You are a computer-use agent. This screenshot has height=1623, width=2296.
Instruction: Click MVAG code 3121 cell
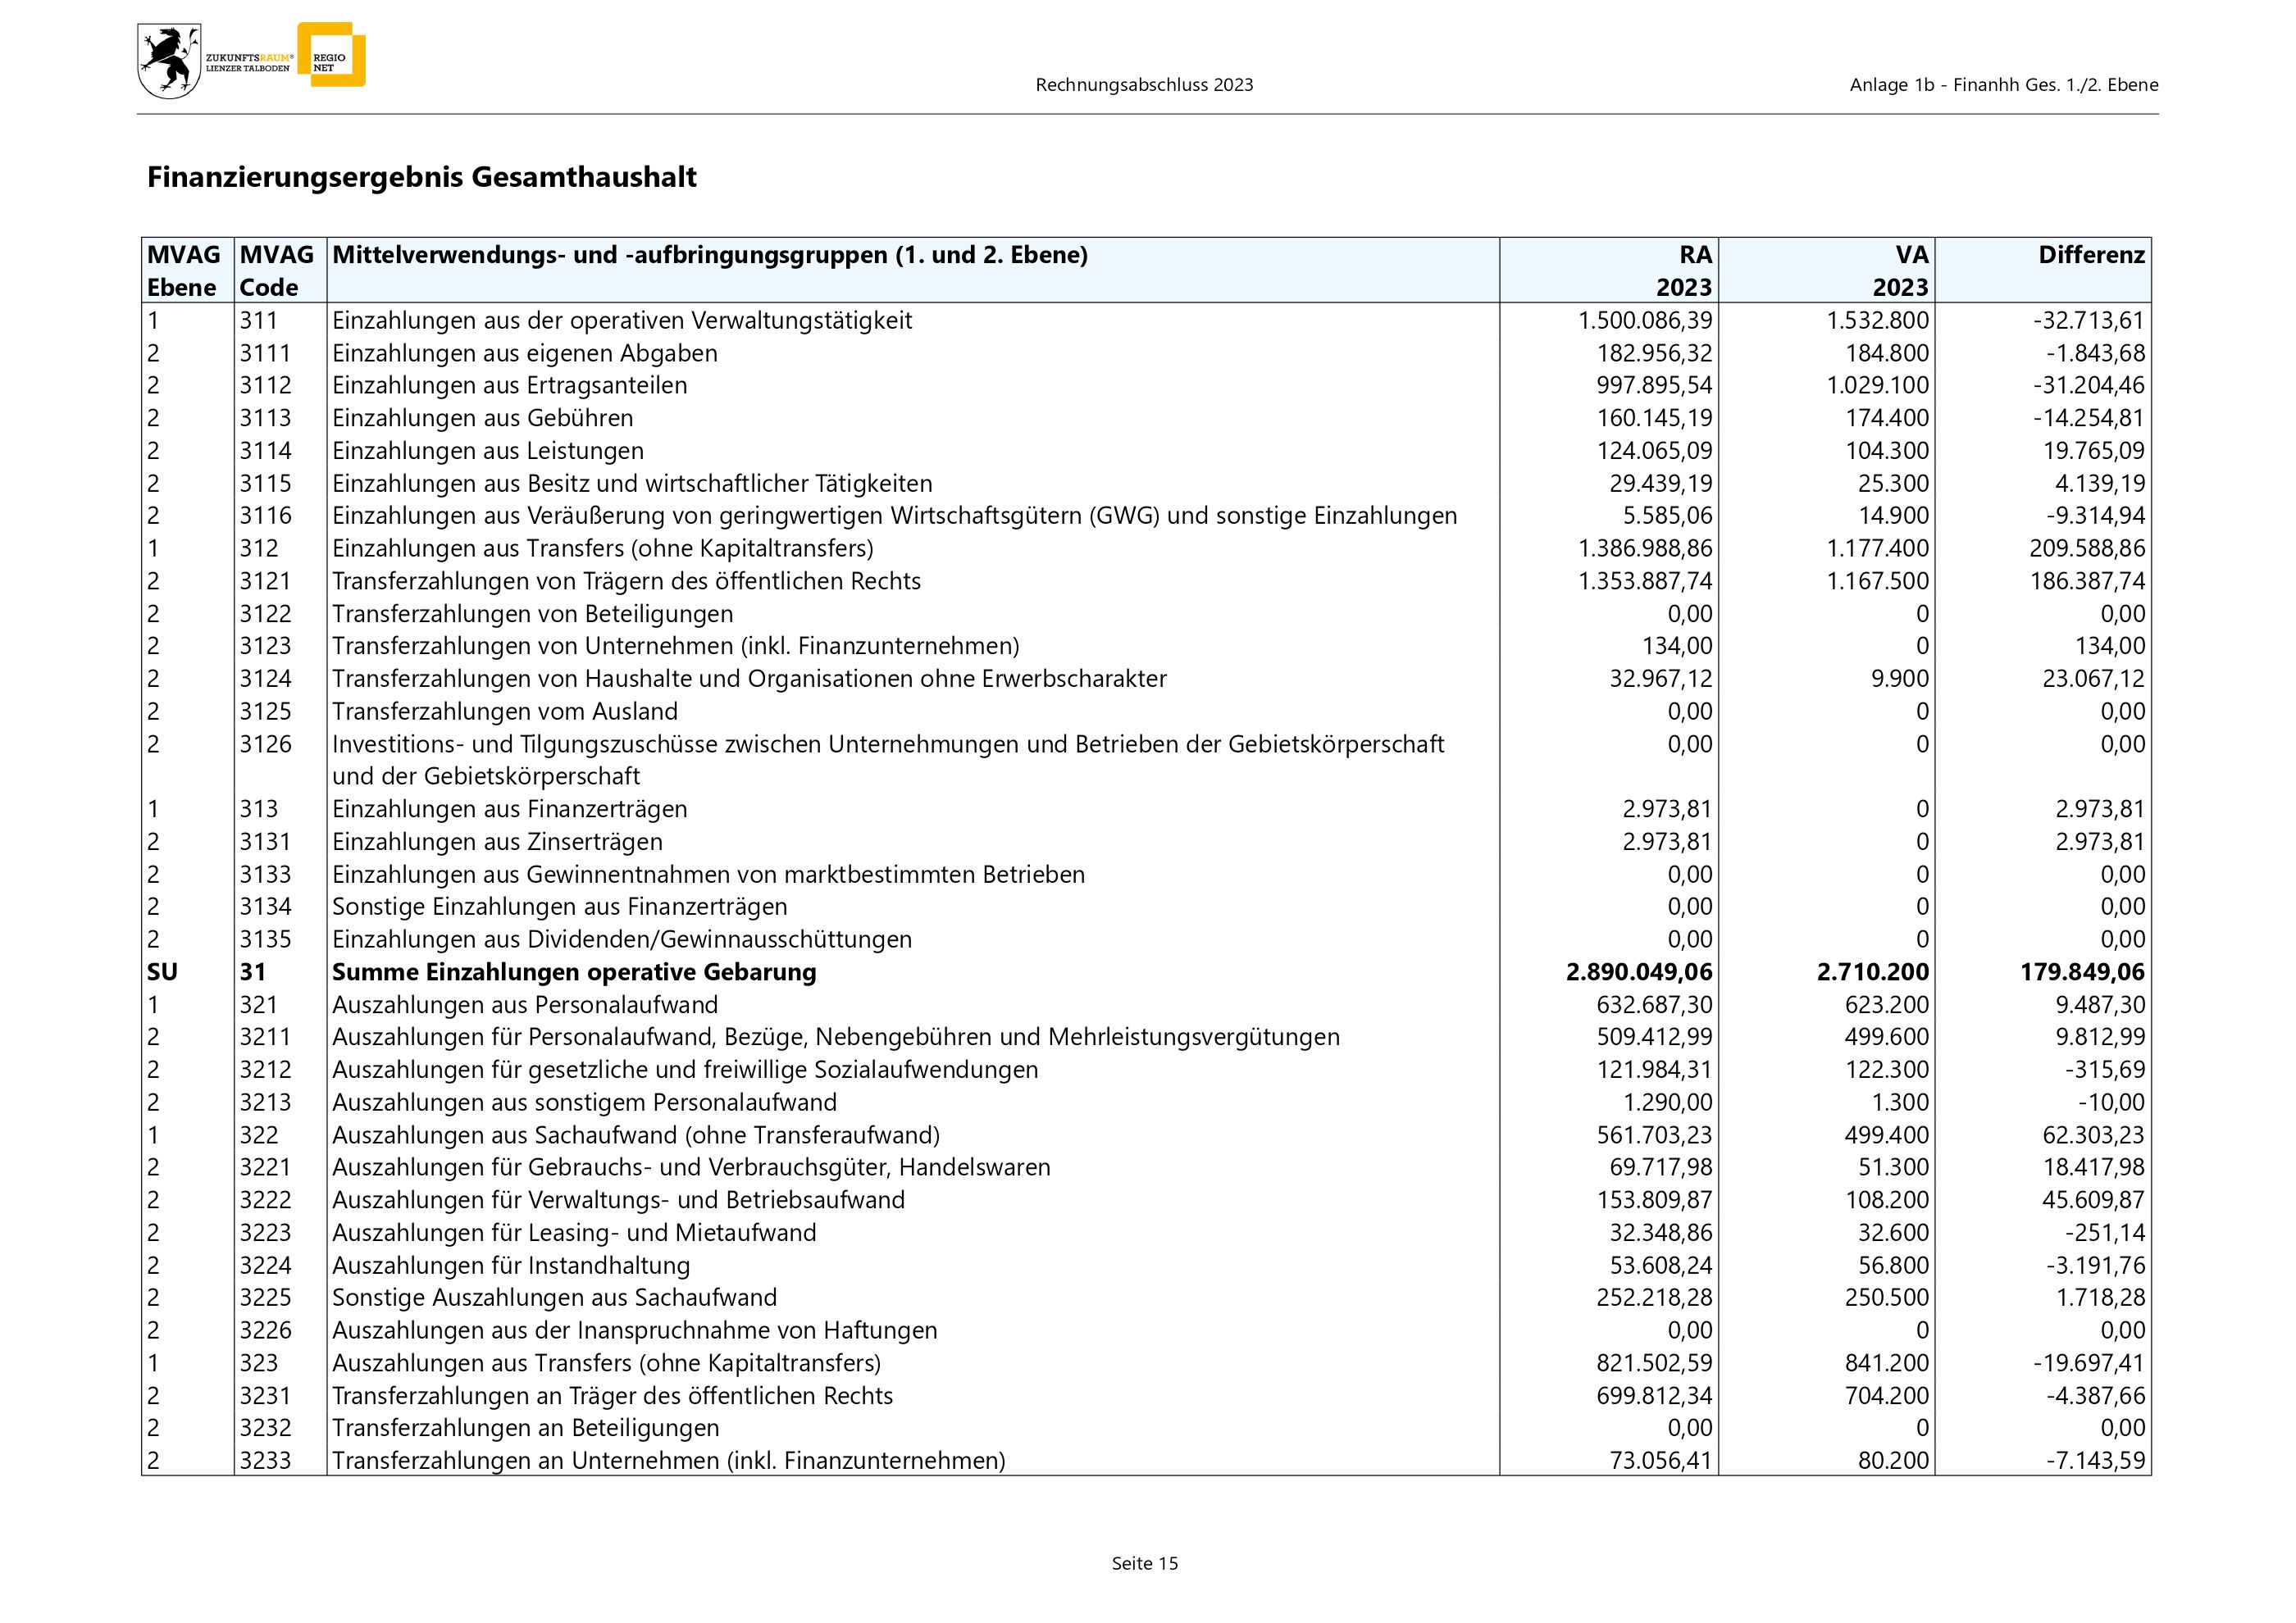(265, 582)
